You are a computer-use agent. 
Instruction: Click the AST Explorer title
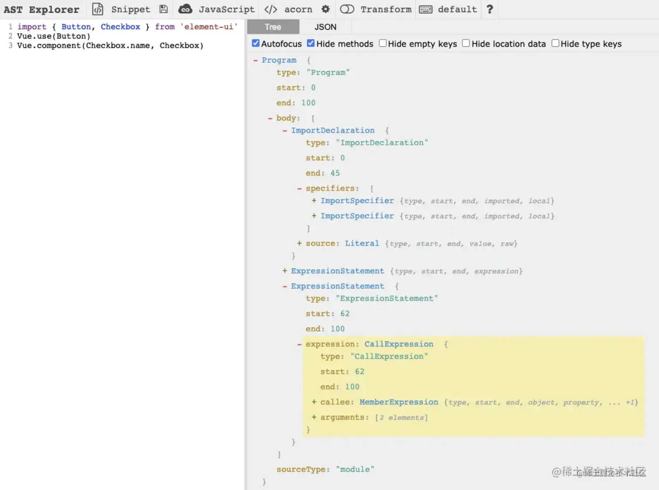(x=41, y=10)
